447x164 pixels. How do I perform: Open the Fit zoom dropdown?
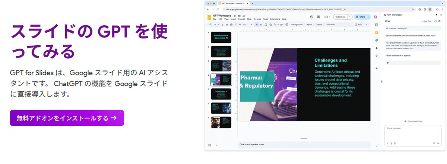coord(248,24)
